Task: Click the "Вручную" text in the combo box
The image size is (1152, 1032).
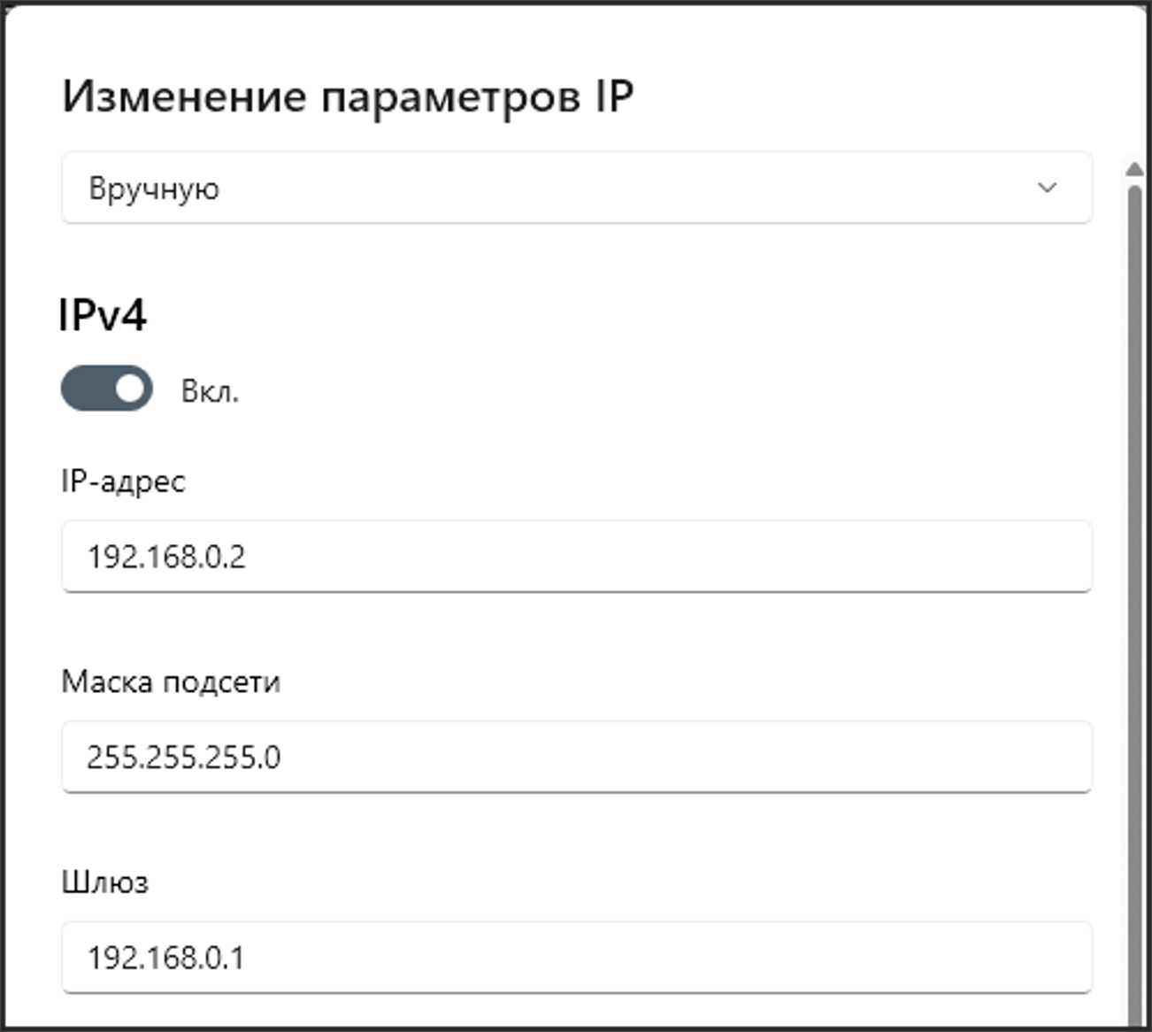Action: [154, 189]
